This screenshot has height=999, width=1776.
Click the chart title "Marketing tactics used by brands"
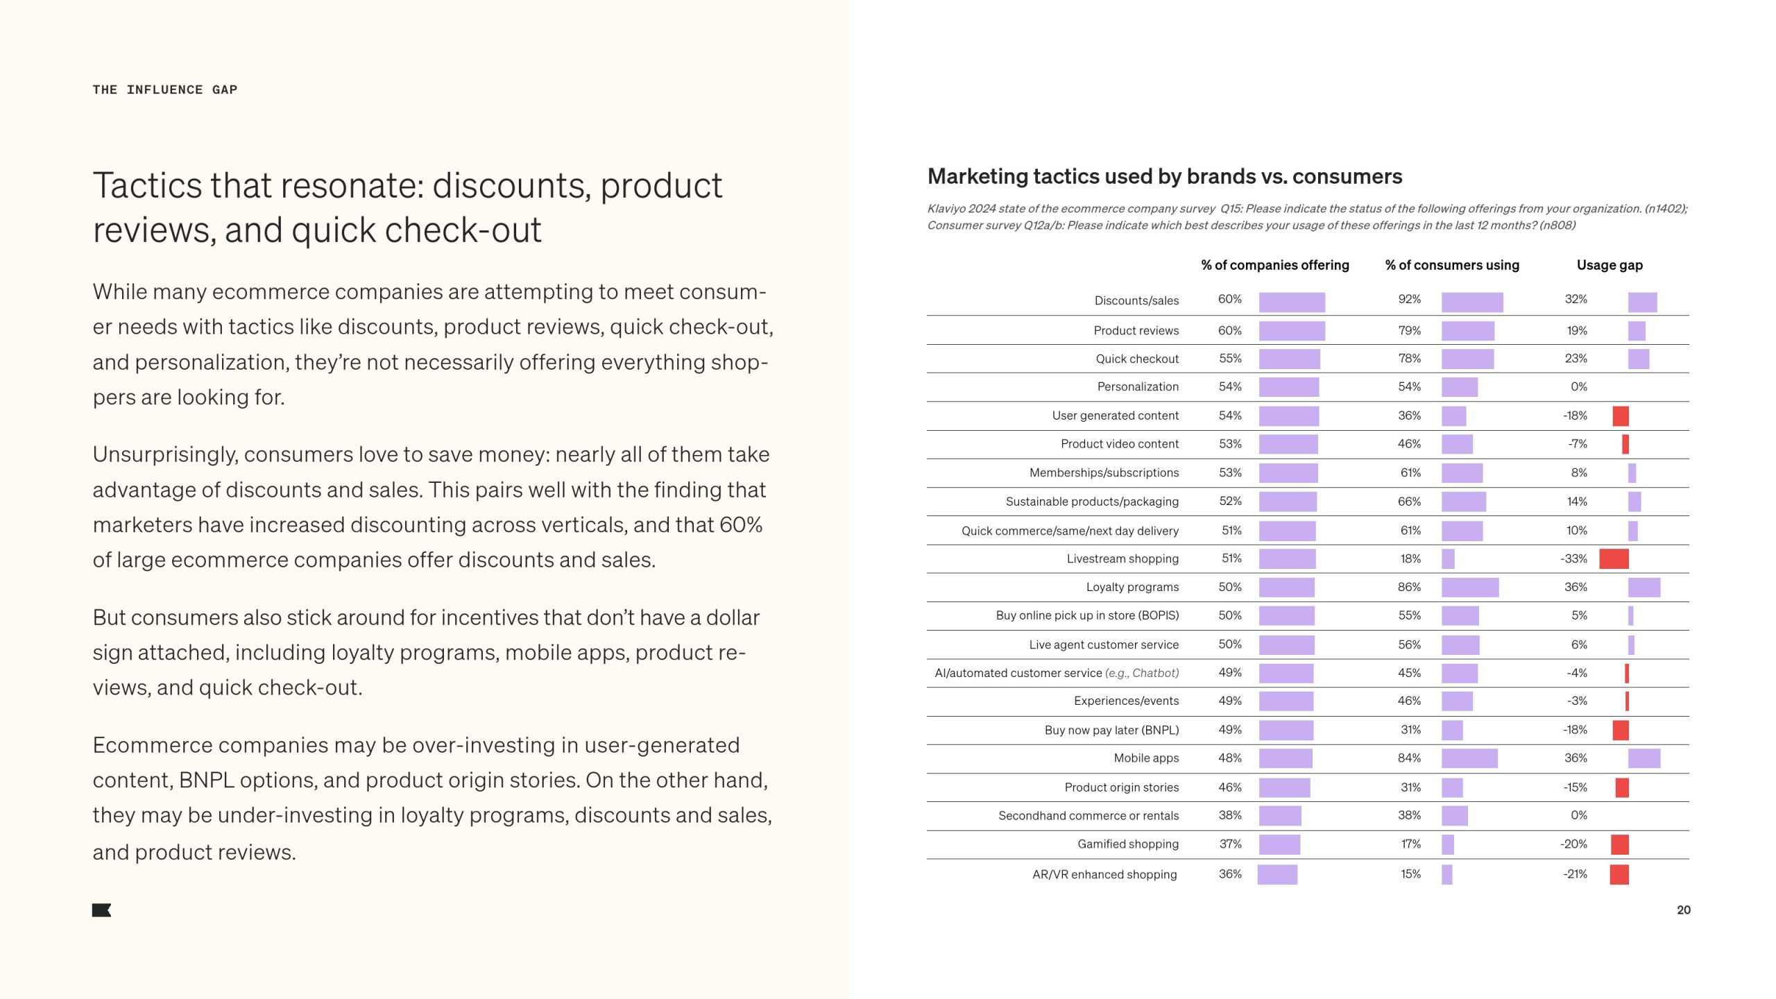pos(1164,177)
